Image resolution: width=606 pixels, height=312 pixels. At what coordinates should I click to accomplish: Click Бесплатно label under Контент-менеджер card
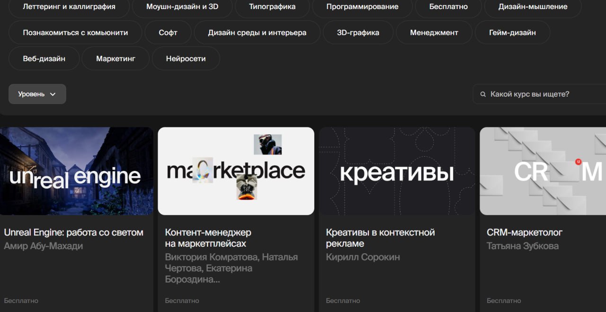click(182, 301)
